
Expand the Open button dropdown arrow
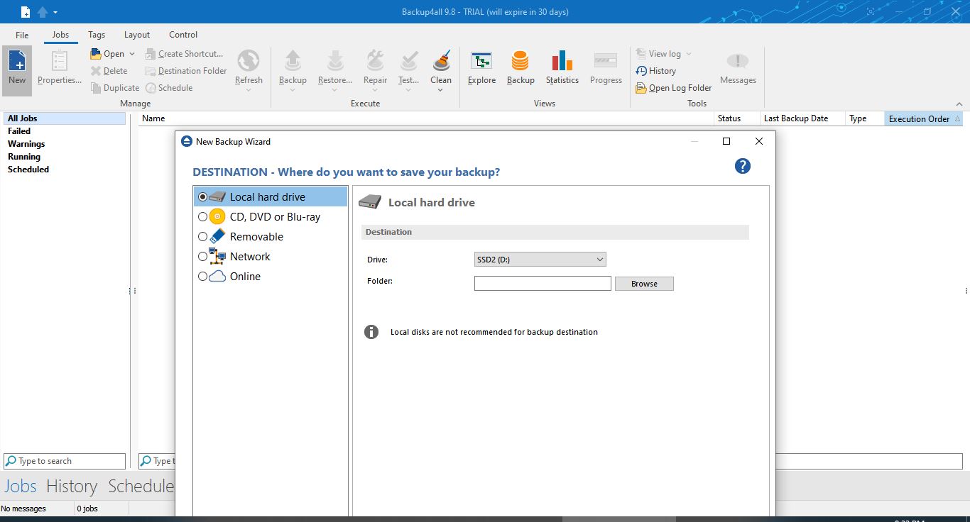(132, 54)
